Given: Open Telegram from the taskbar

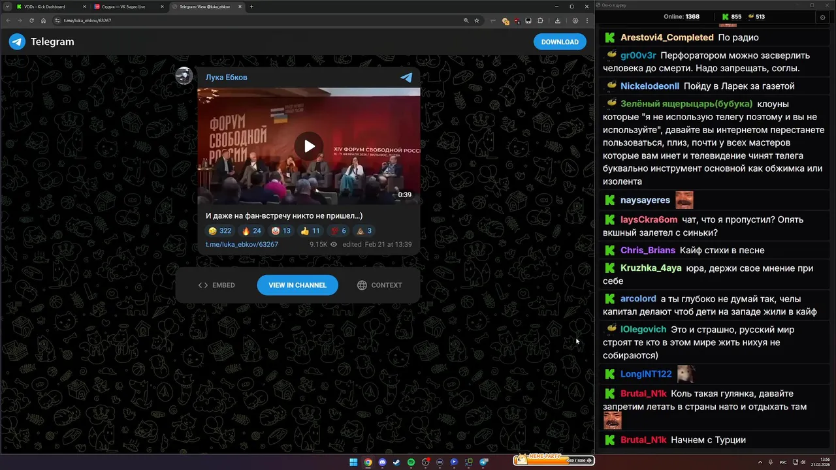Looking at the screenshot, I should (484, 462).
